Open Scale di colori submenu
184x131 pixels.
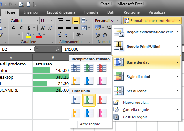click(147, 77)
